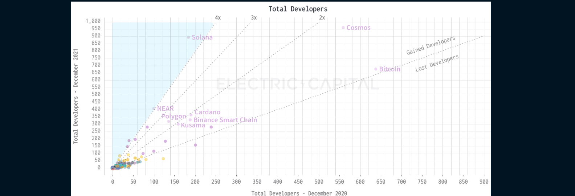Click the Bitcoin data point dot
The width and height of the screenshot is (575, 196).
(x=376, y=69)
